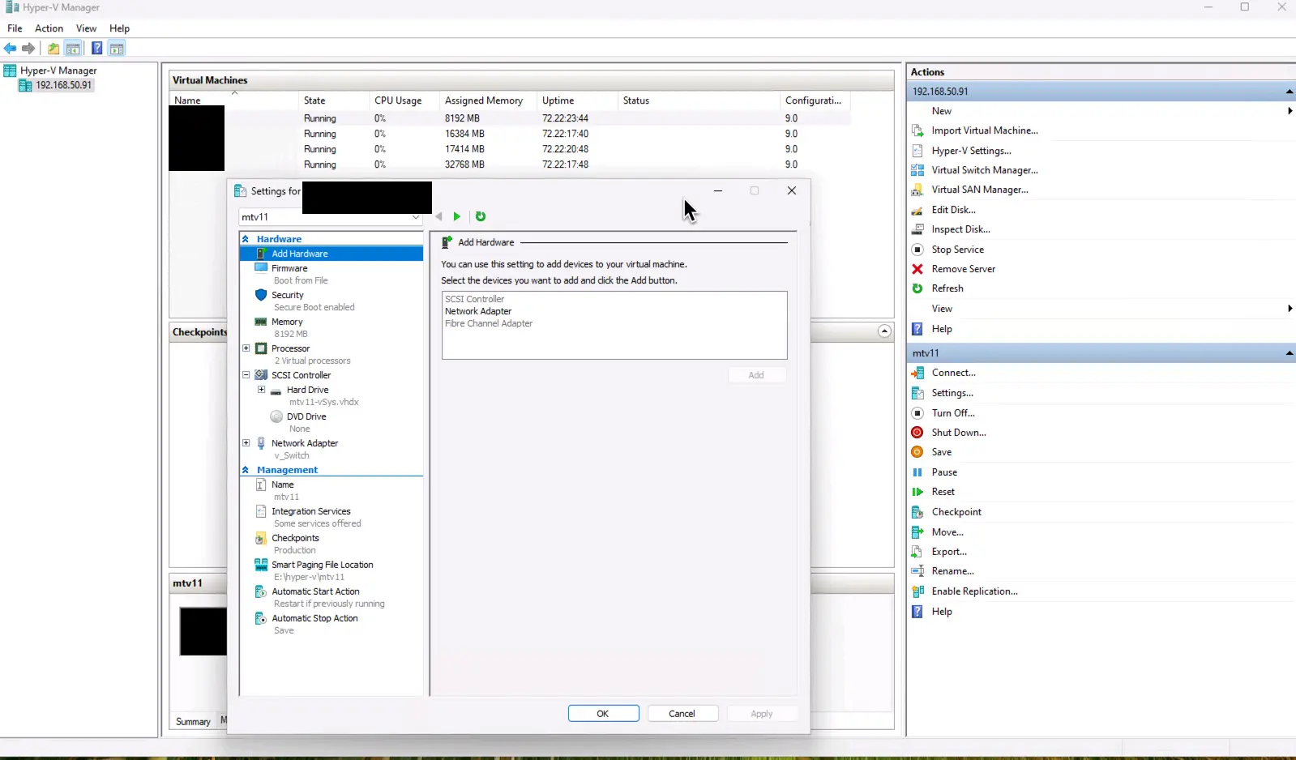1296x760 pixels.
Task: Open the Action menu
Action: [49, 28]
